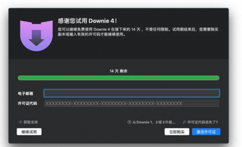Click the 立即购买 button
This screenshot has width=242, height=147.
(x=177, y=132)
